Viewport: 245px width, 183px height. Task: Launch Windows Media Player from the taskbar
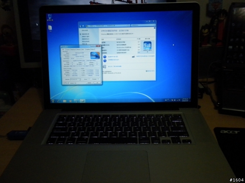point(70,101)
